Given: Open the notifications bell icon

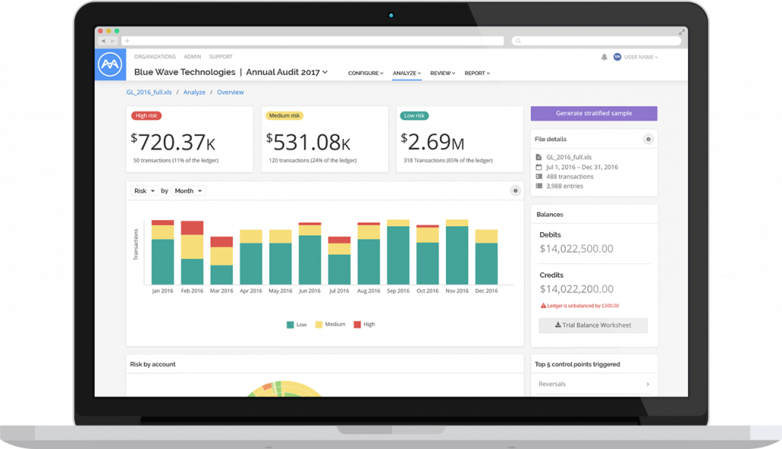Looking at the screenshot, I should tap(604, 57).
